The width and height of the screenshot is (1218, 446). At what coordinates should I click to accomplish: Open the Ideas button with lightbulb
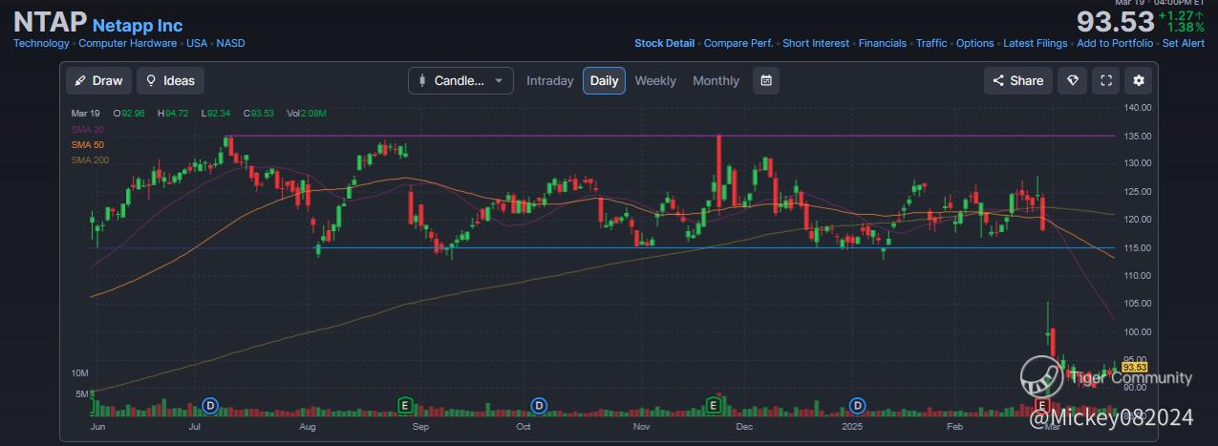pyautogui.click(x=170, y=80)
